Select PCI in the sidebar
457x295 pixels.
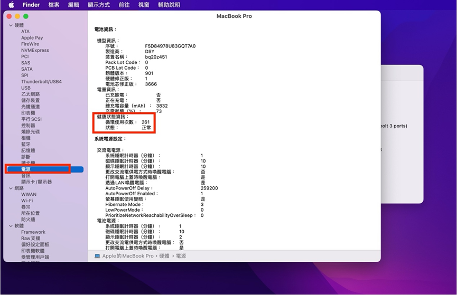pyautogui.click(x=25, y=56)
